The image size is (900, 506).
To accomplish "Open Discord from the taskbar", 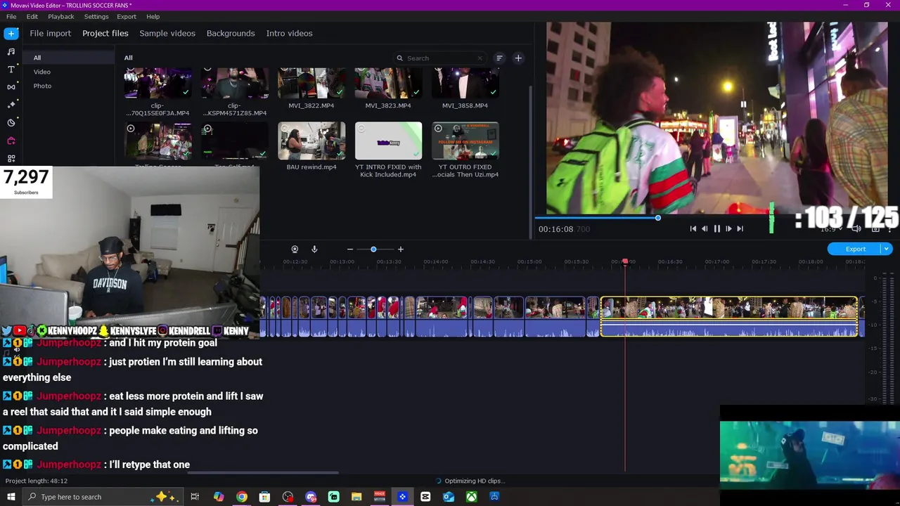I will pyautogui.click(x=311, y=497).
